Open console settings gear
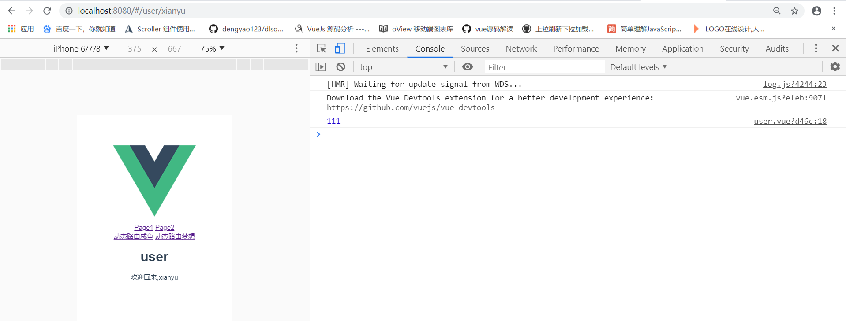Image resolution: width=846 pixels, height=321 pixels. (x=835, y=67)
